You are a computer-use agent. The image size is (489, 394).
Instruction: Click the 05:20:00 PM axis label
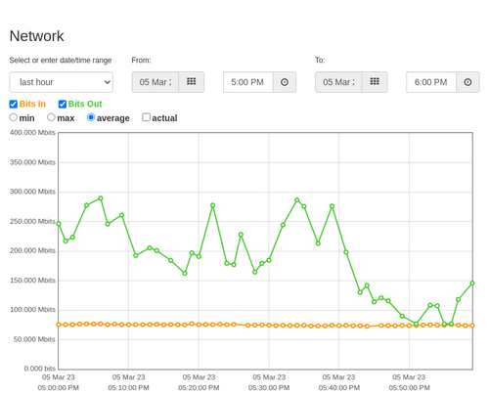(x=199, y=388)
